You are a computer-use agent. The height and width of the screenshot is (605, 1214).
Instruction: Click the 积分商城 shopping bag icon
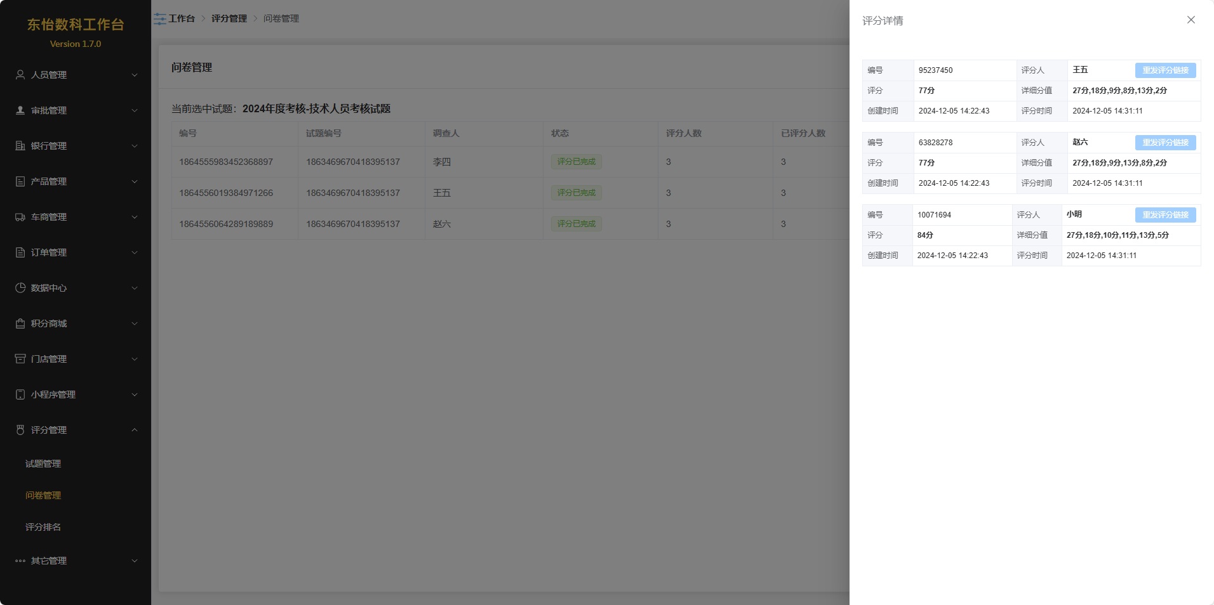[20, 323]
